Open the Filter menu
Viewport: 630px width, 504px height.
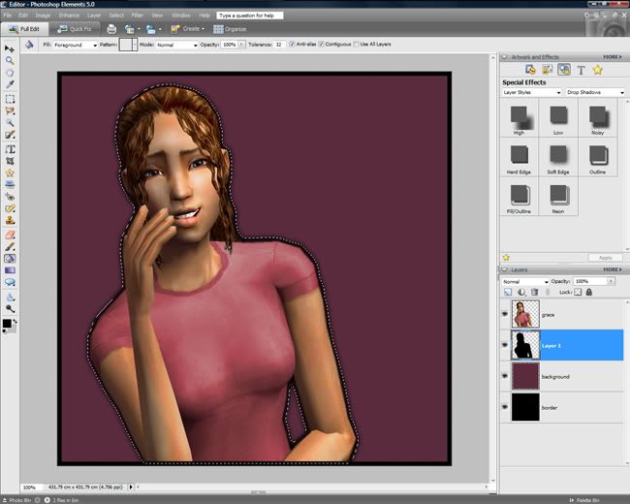pos(138,16)
